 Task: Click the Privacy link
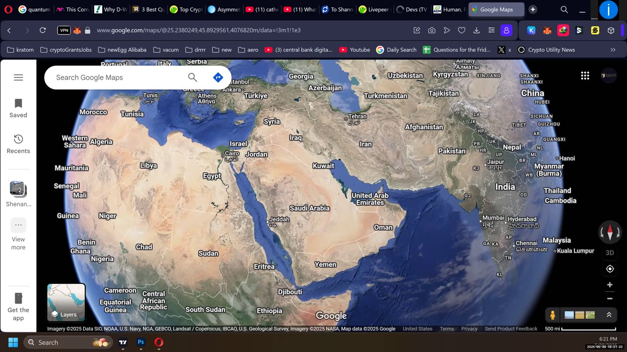[469, 329]
